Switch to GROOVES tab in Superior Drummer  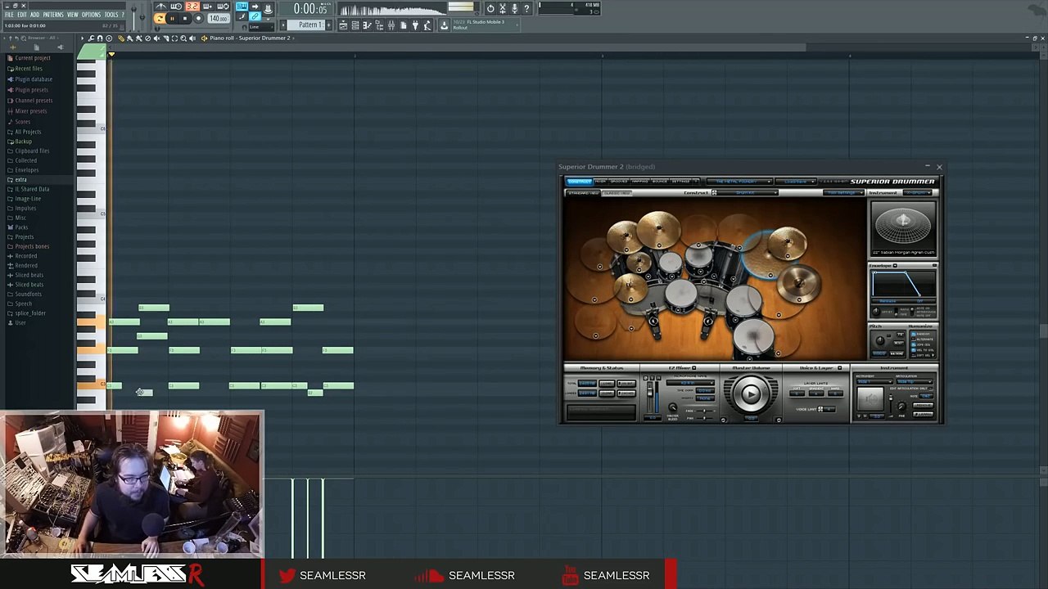[617, 182]
